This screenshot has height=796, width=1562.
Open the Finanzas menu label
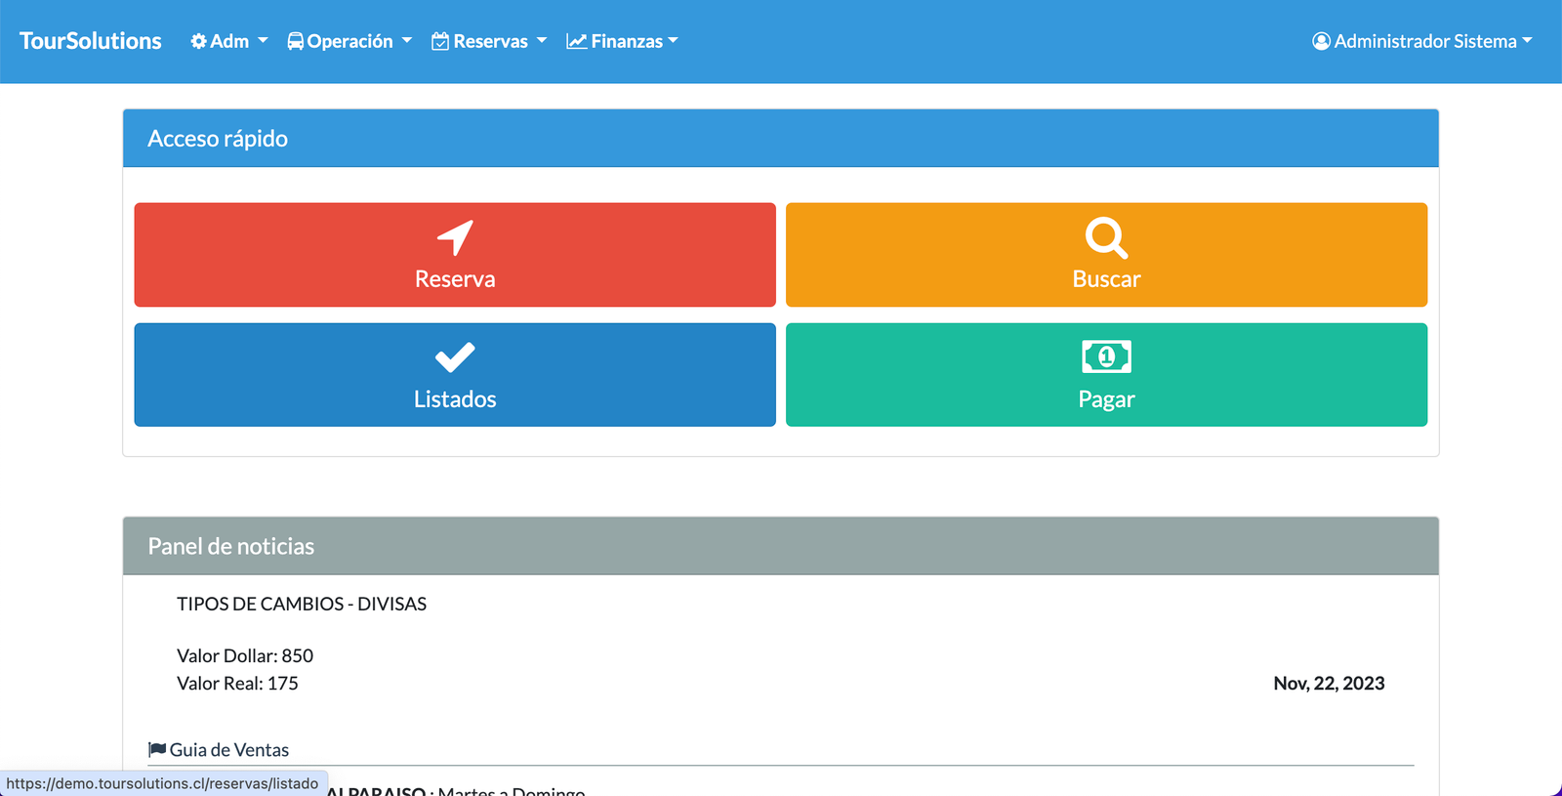tap(627, 41)
